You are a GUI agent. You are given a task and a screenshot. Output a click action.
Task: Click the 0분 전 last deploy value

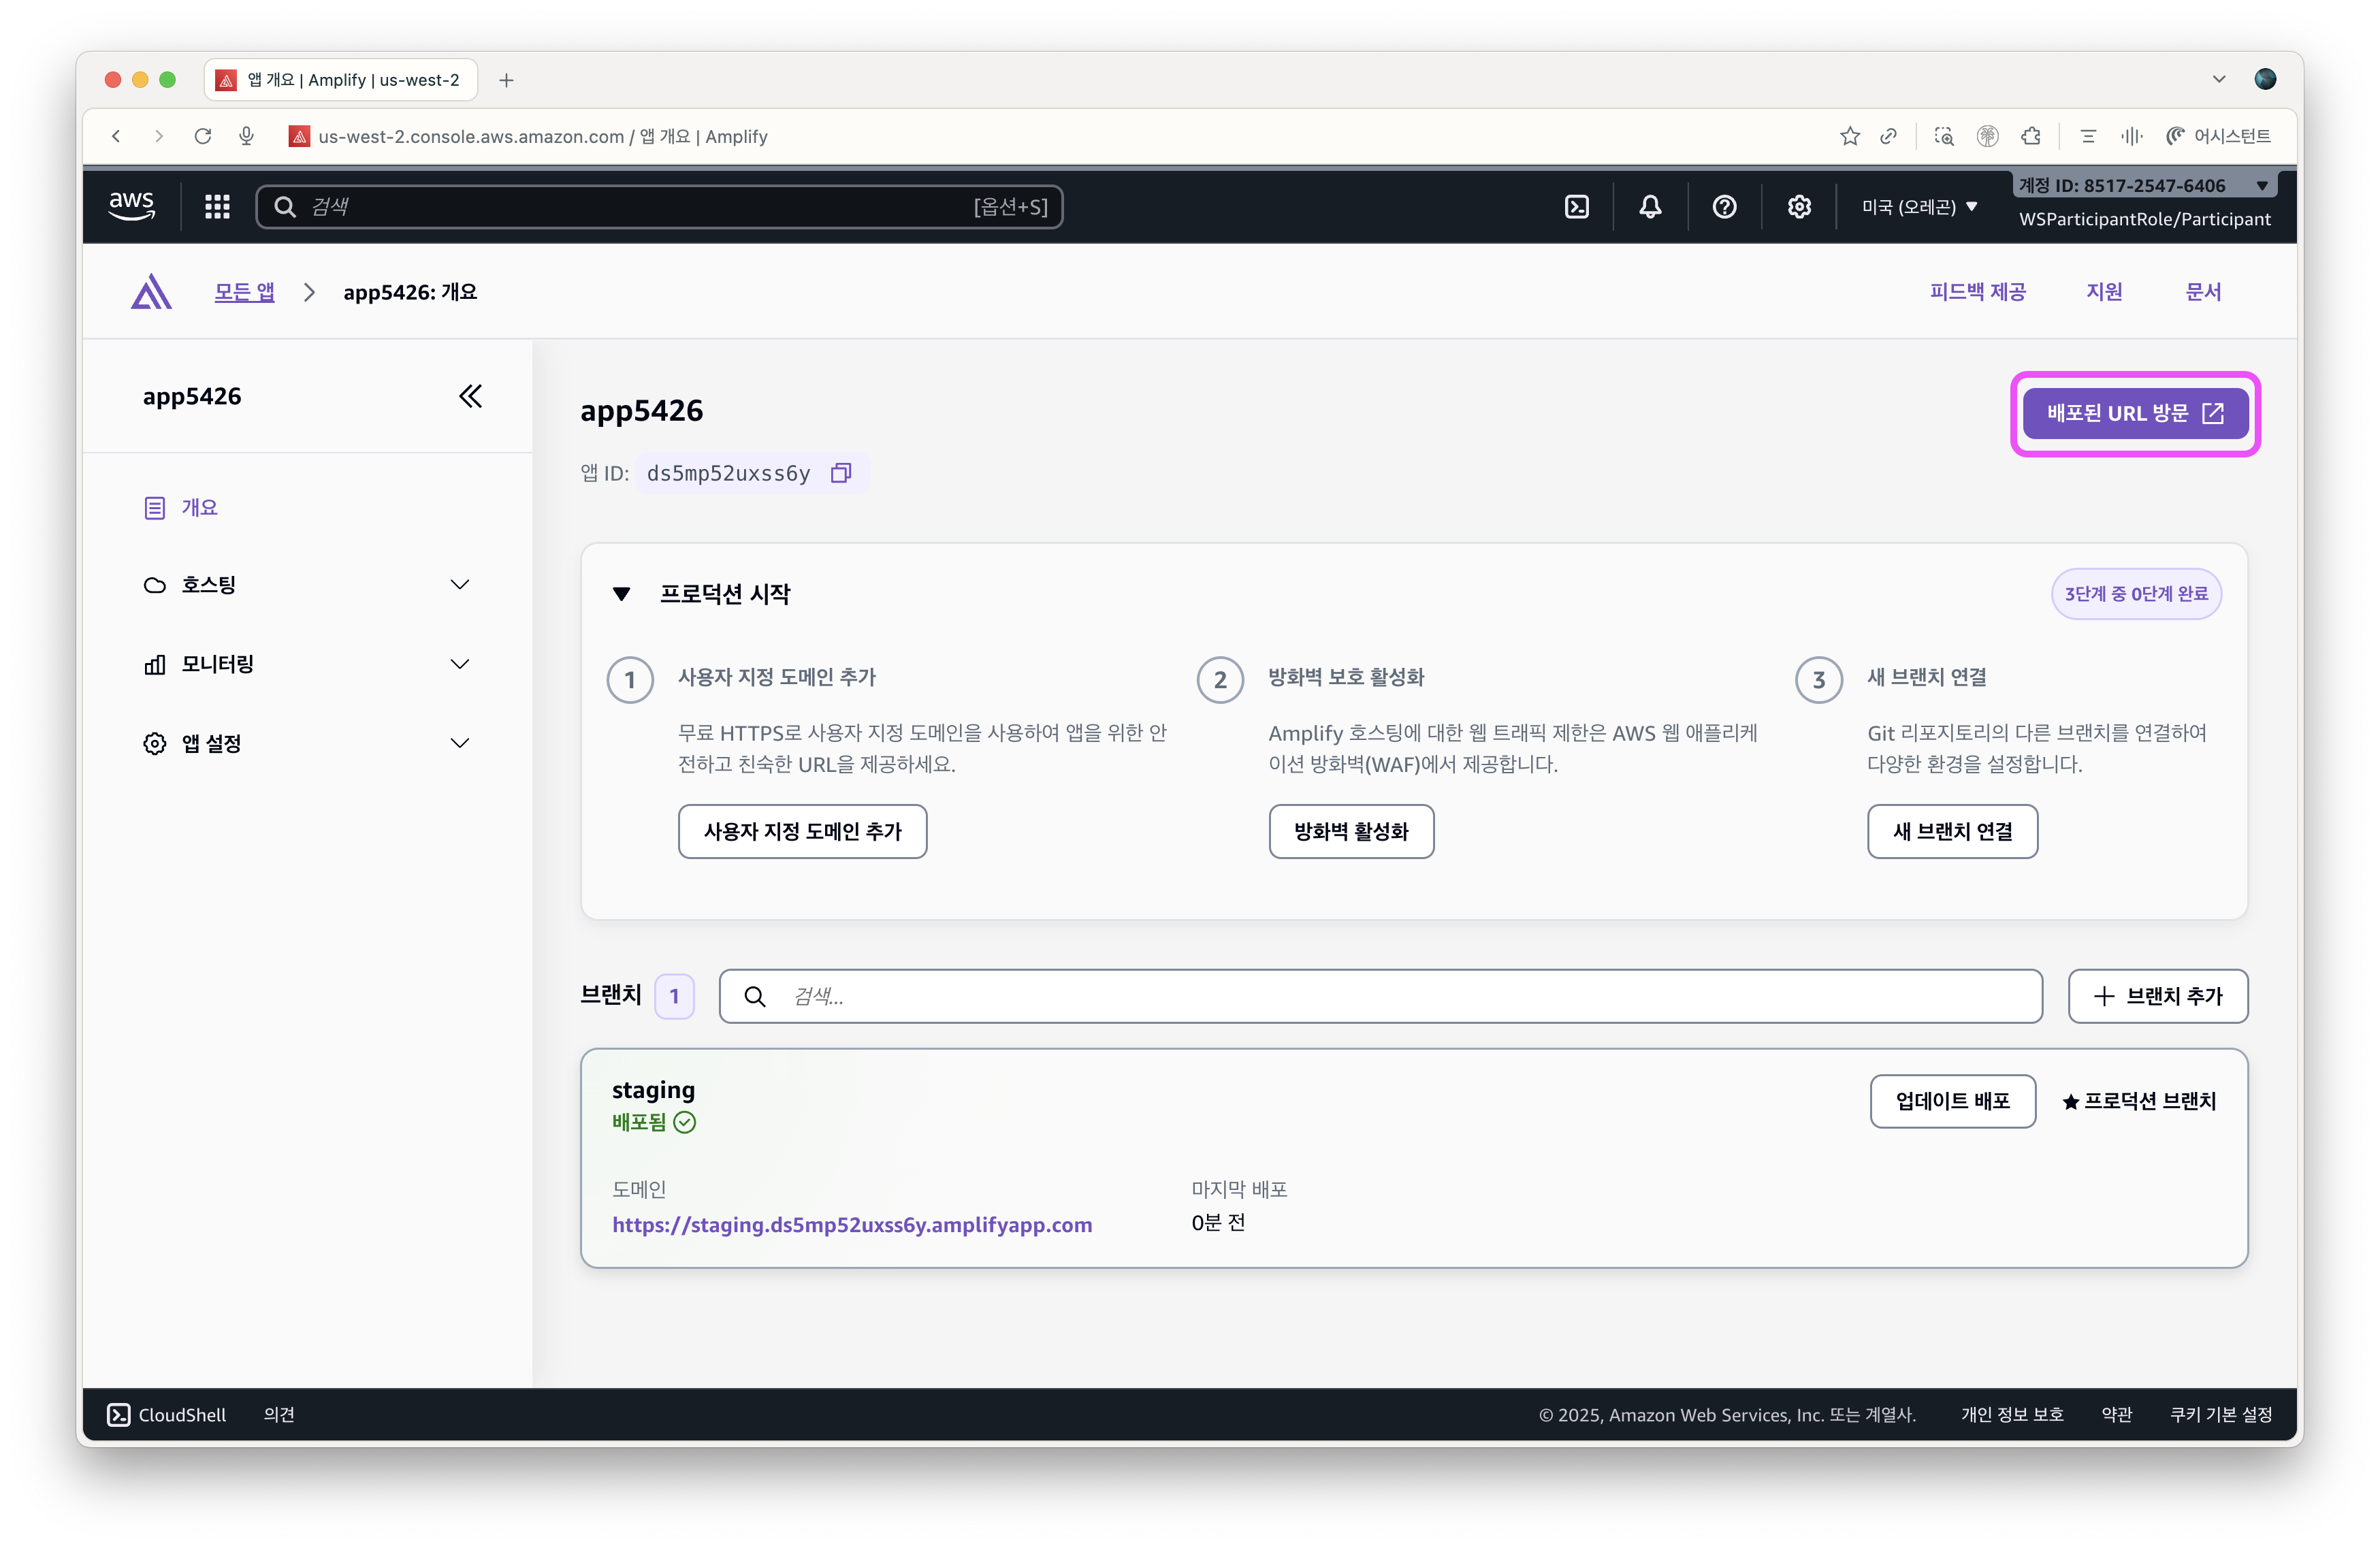(x=1218, y=1222)
